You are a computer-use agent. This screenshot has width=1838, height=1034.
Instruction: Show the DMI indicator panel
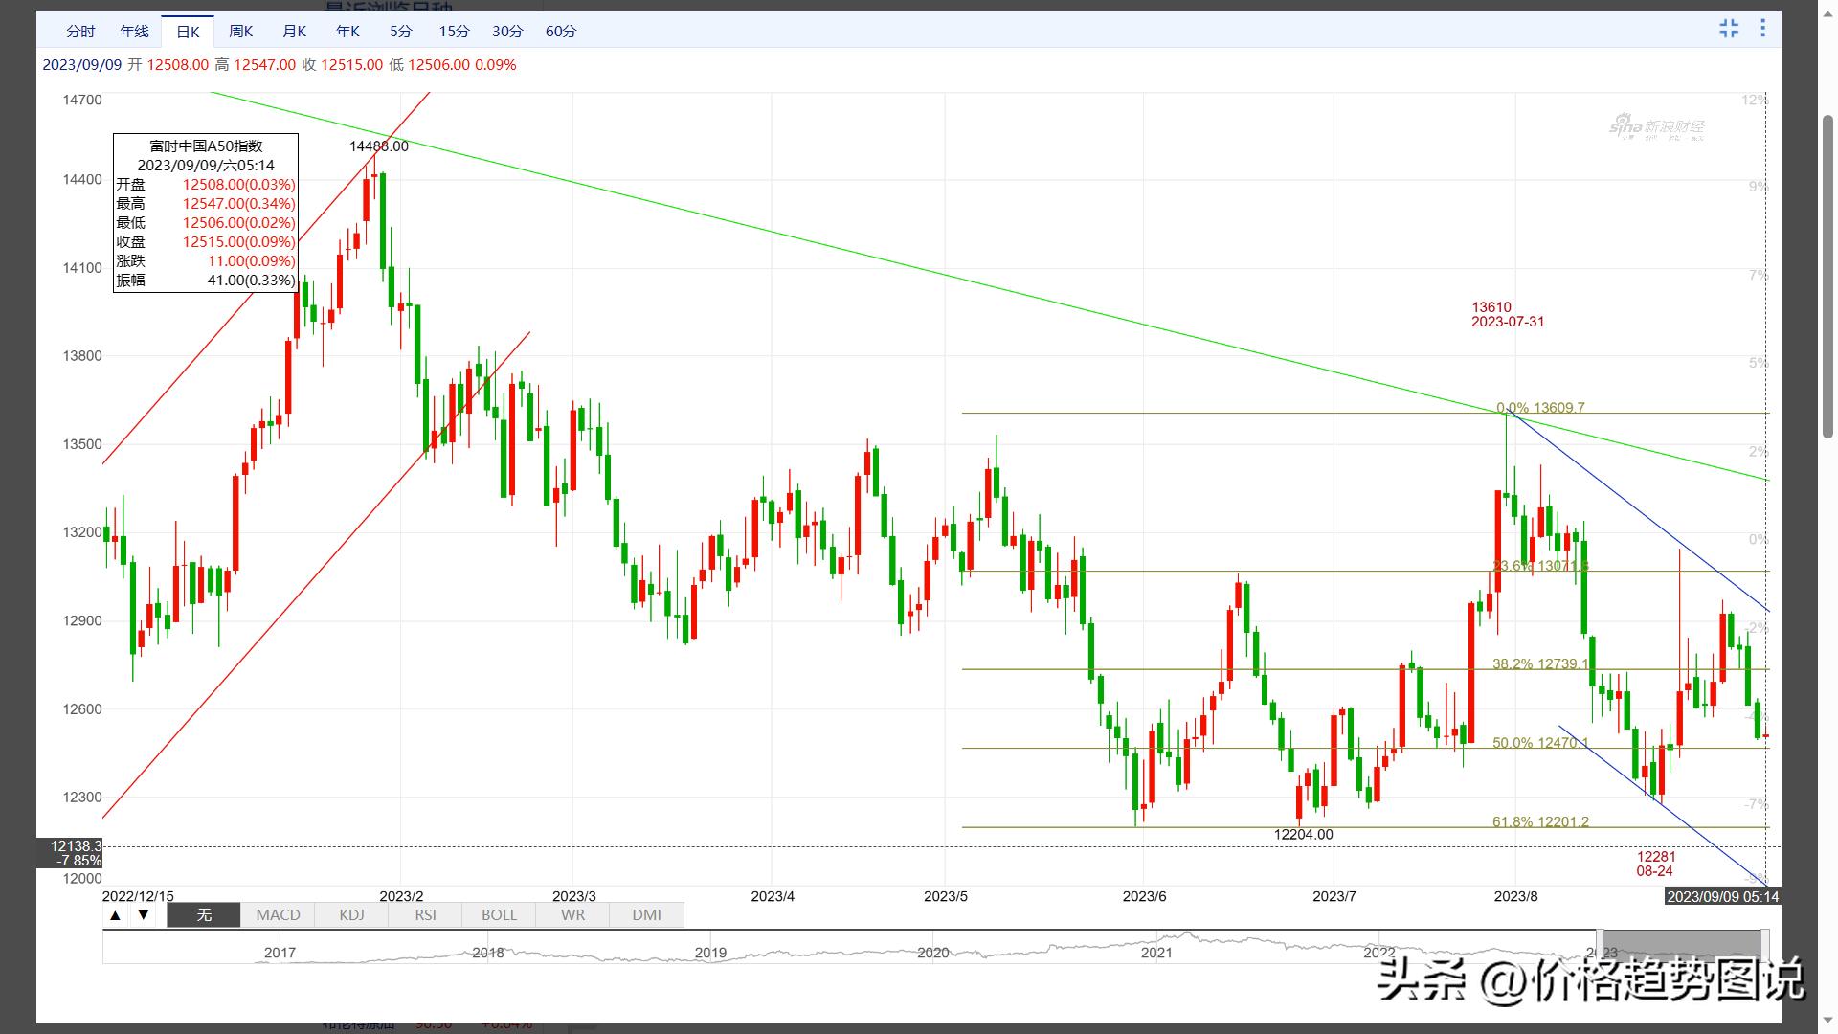[x=646, y=915]
